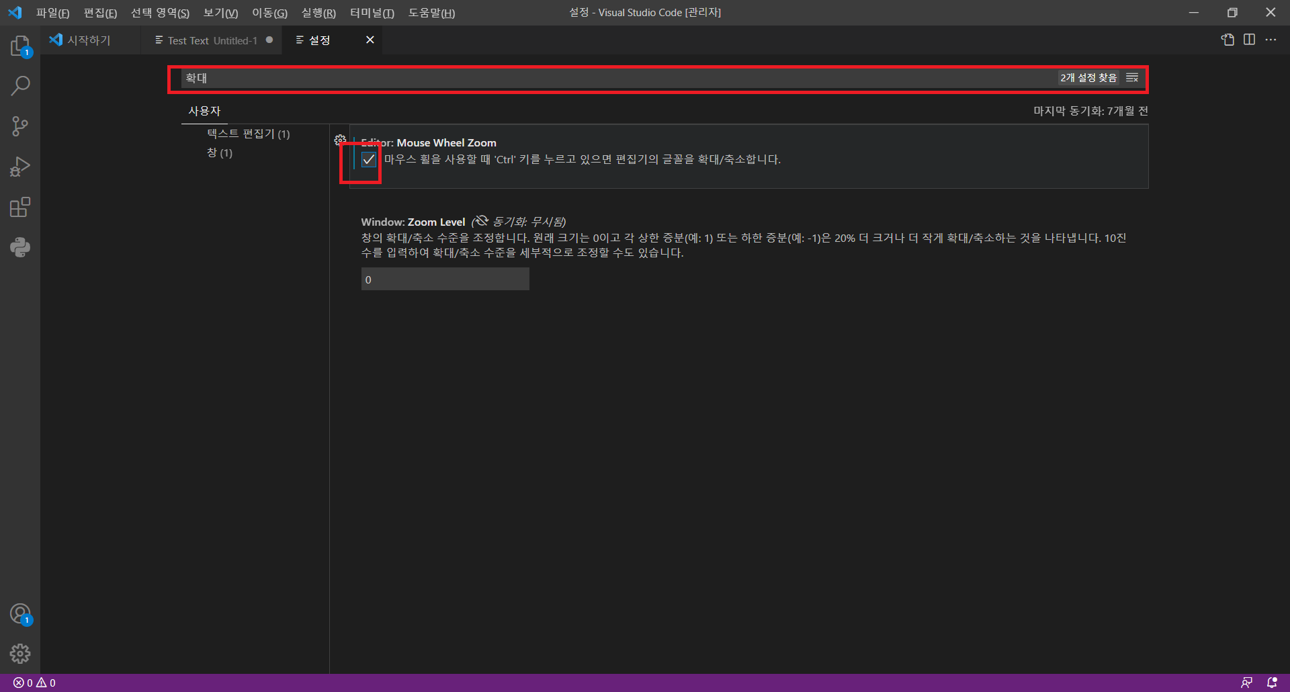Open the Search view in activity bar
The image size is (1290, 692).
tap(20, 86)
